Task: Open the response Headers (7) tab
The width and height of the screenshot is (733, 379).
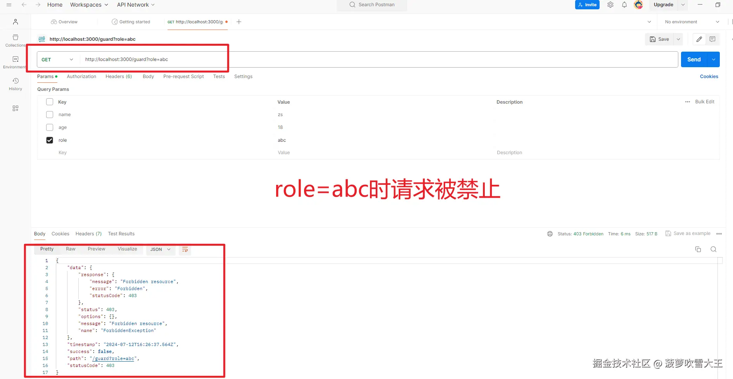Action: [88, 233]
